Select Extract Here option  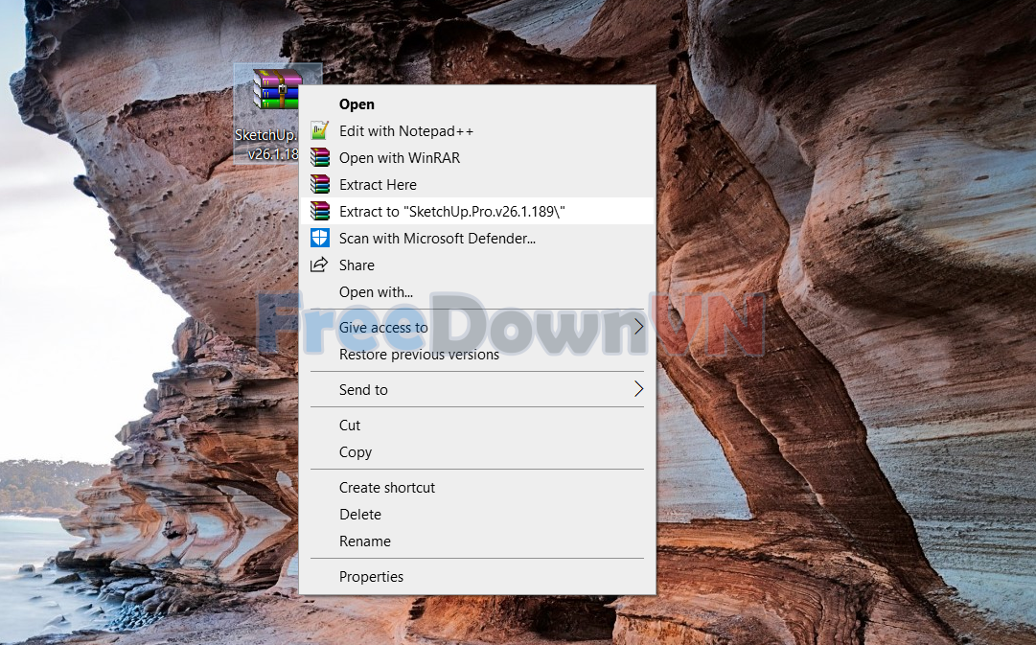378,185
